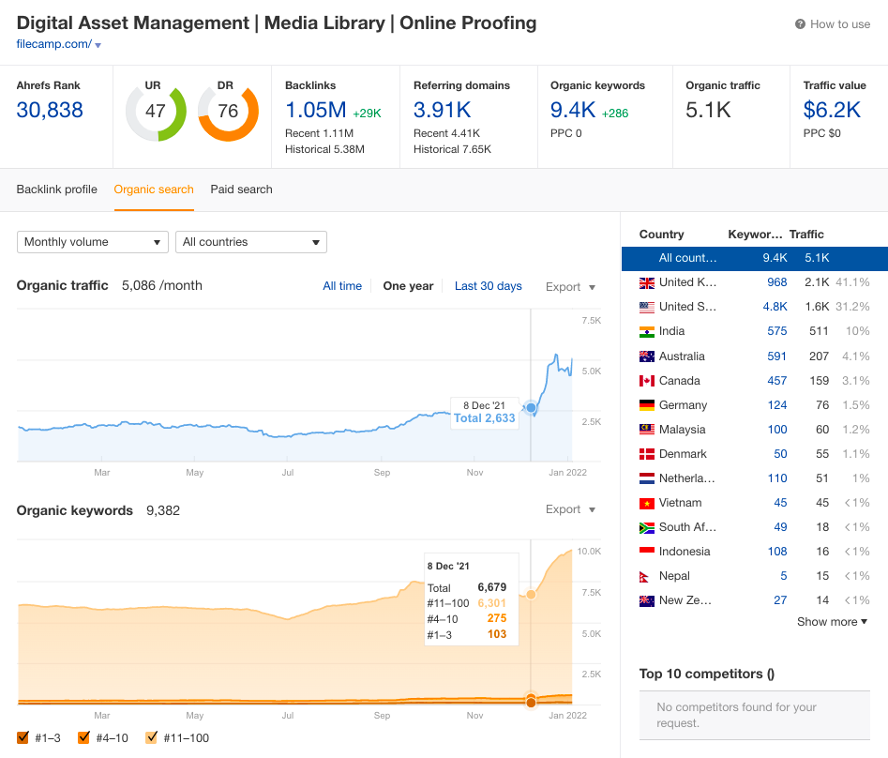This screenshot has height=758, width=888.
Task: Expand the filecamp.com URL dropdown arrow
Action: pos(98,45)
